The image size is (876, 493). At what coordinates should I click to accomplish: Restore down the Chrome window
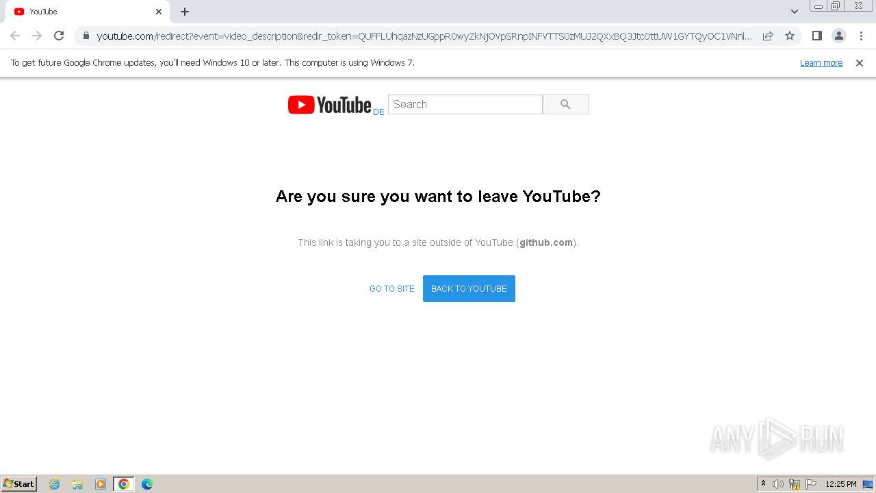coord(836,5)
